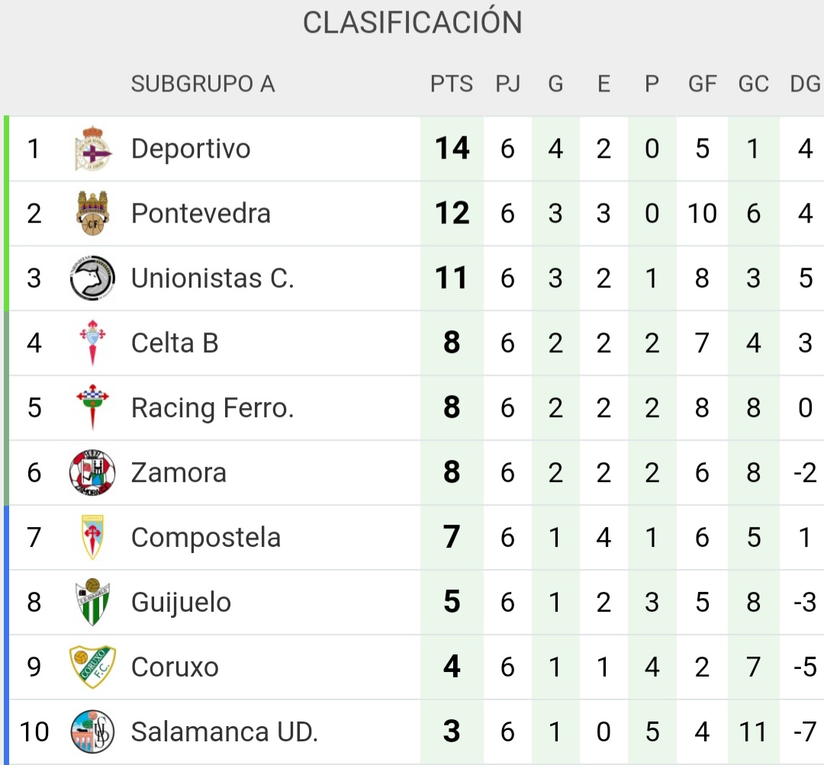Select the Guijuelo club crest
The image size is (824, 765).
tap(92, 603)
